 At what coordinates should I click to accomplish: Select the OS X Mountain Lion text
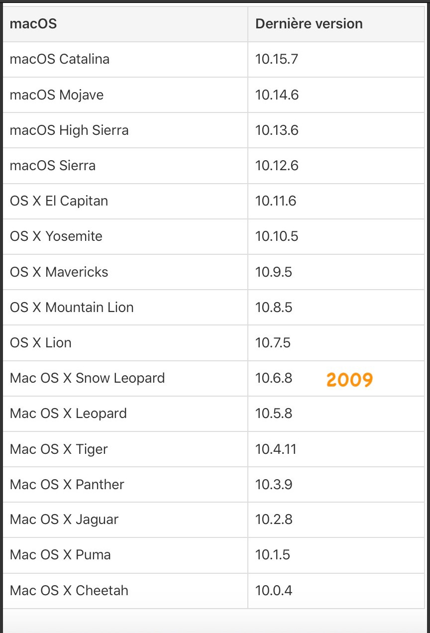pos(72,308)
